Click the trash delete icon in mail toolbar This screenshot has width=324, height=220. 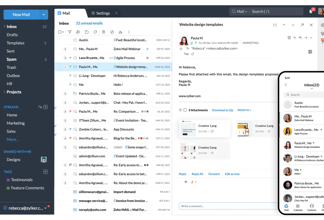coord(103,32)
